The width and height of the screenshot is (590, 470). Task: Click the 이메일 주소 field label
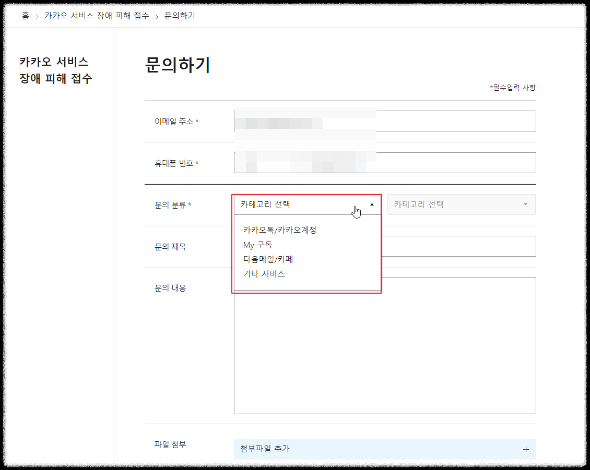(176, 122)
